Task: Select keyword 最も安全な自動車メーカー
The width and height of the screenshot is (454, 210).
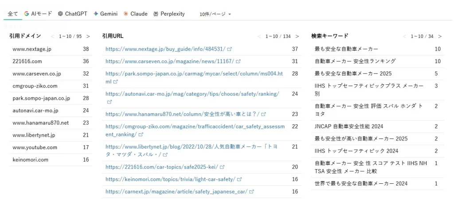Action: coord(378,49)
